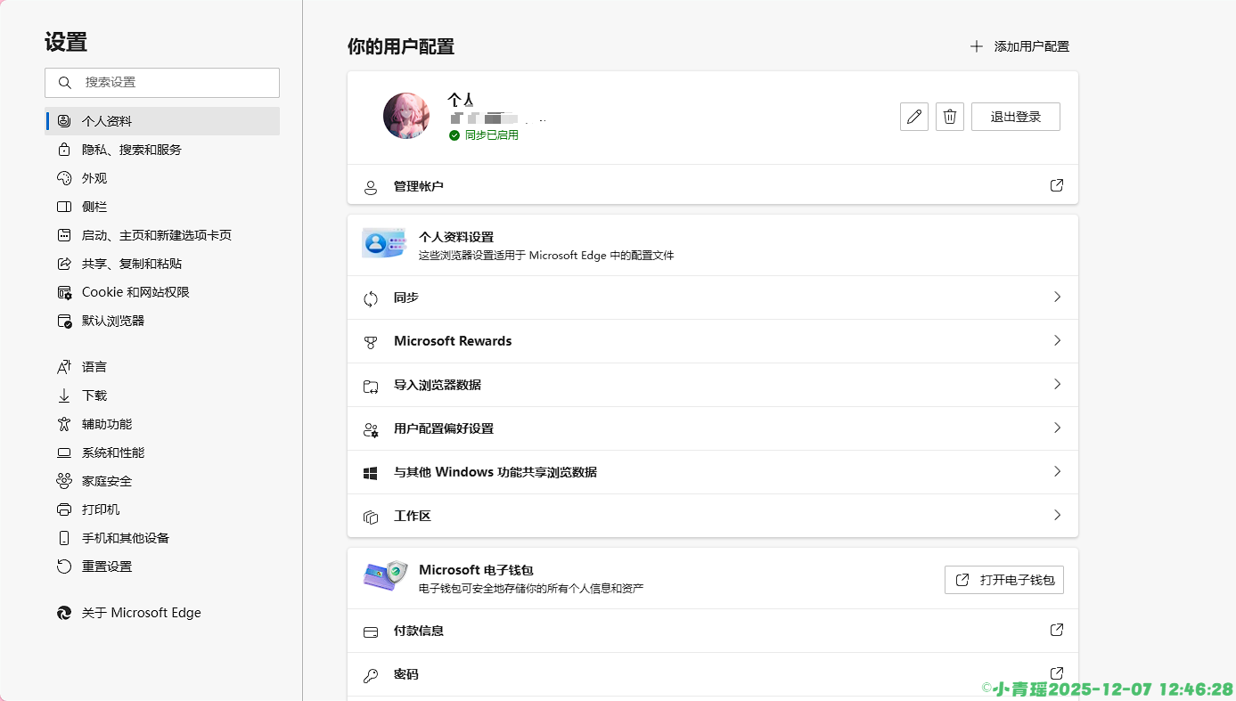Click the lock icon for 隐私、搜索和服务
This screenshot has height=701, width=1236.
pos(64,150)
